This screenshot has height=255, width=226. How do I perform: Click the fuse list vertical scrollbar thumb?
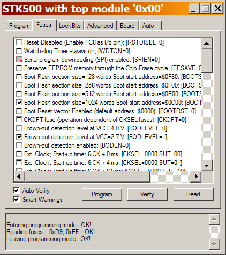(207, 61)
